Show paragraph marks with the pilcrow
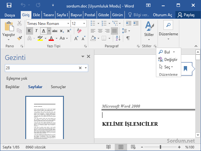The height and width of the screenshot is (151, 201). pyautogui.click(x=128, y=38)
